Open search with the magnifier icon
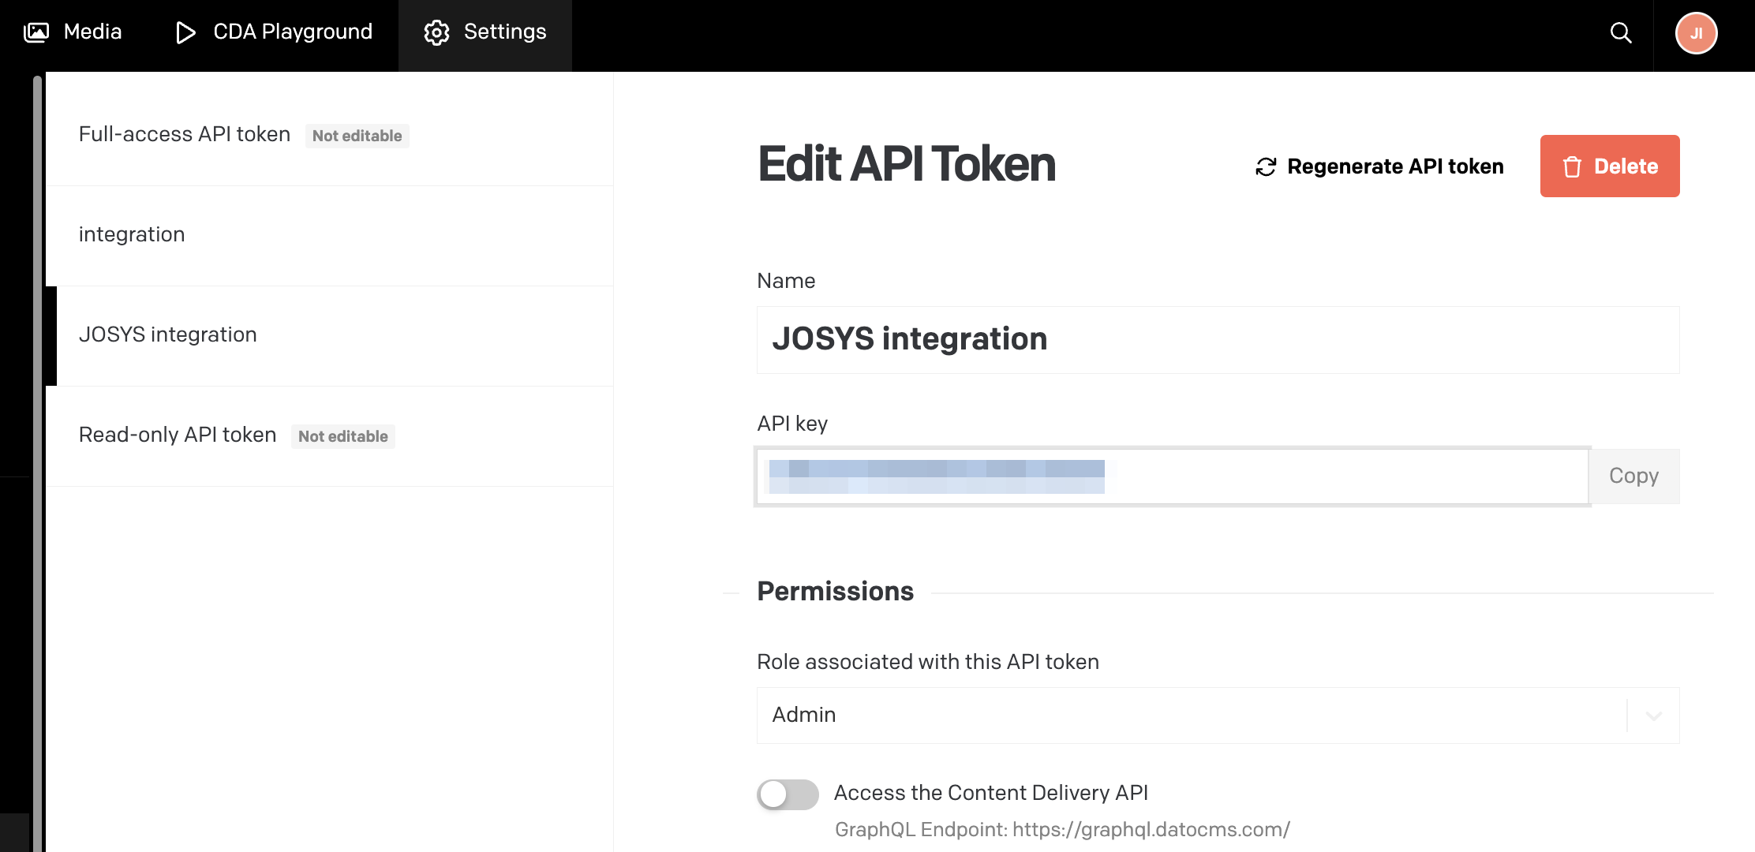Viewport: 1755px width, 852px height. tap(1620, 32)
